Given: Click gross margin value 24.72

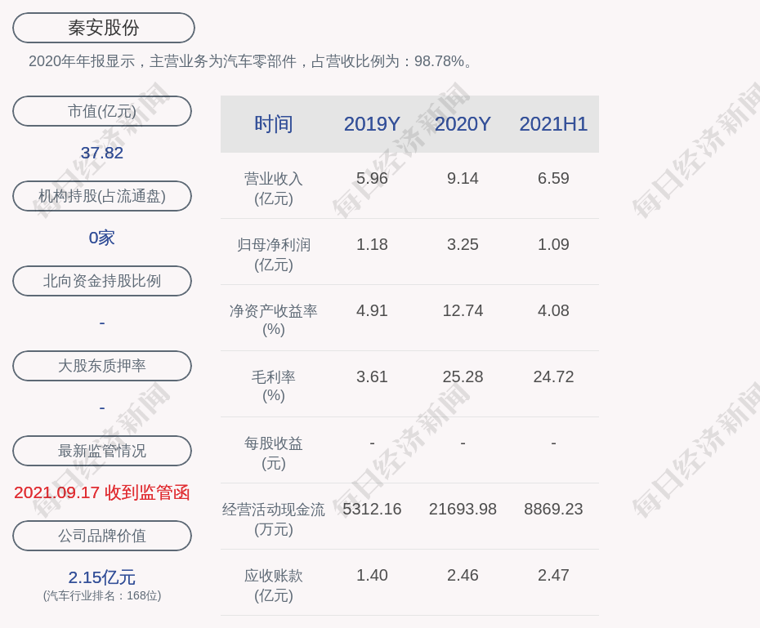Looking at the screenshot, I should point(553,376).
